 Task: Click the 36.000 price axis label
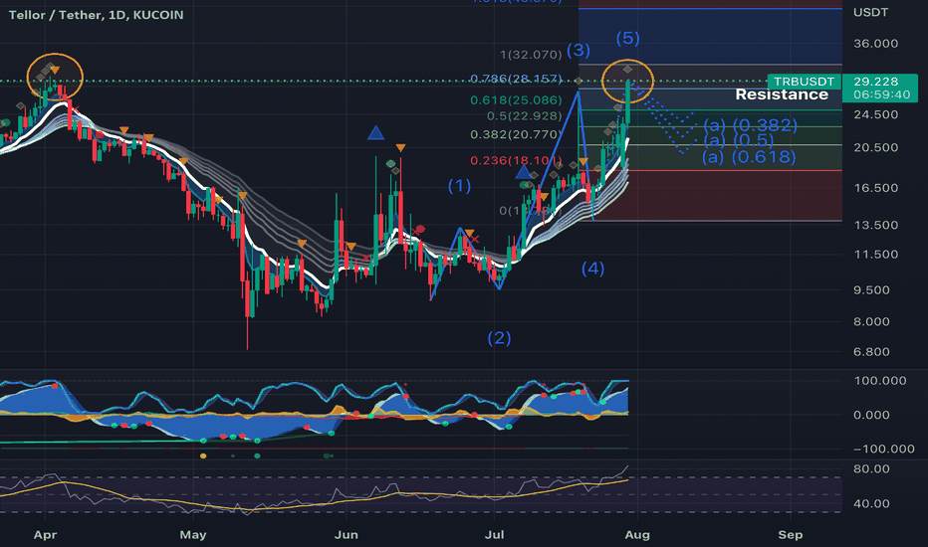tap(875, 44)
